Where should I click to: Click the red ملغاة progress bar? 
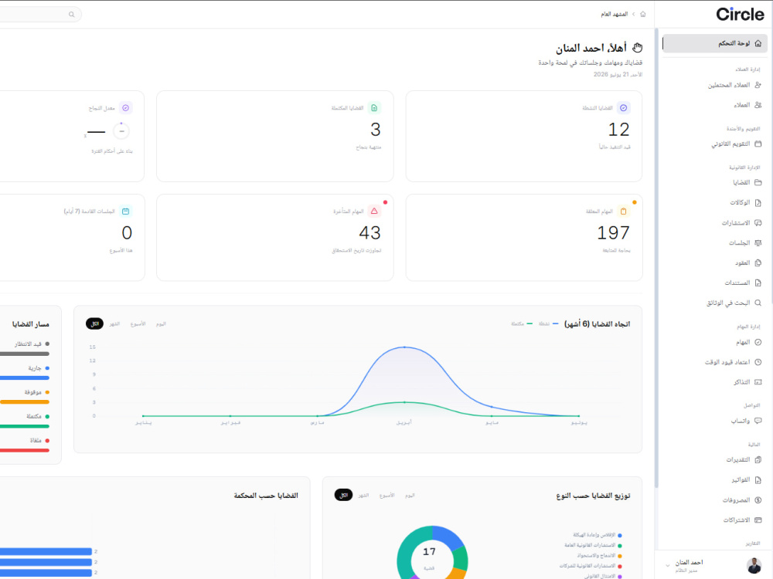coord(25,451)
